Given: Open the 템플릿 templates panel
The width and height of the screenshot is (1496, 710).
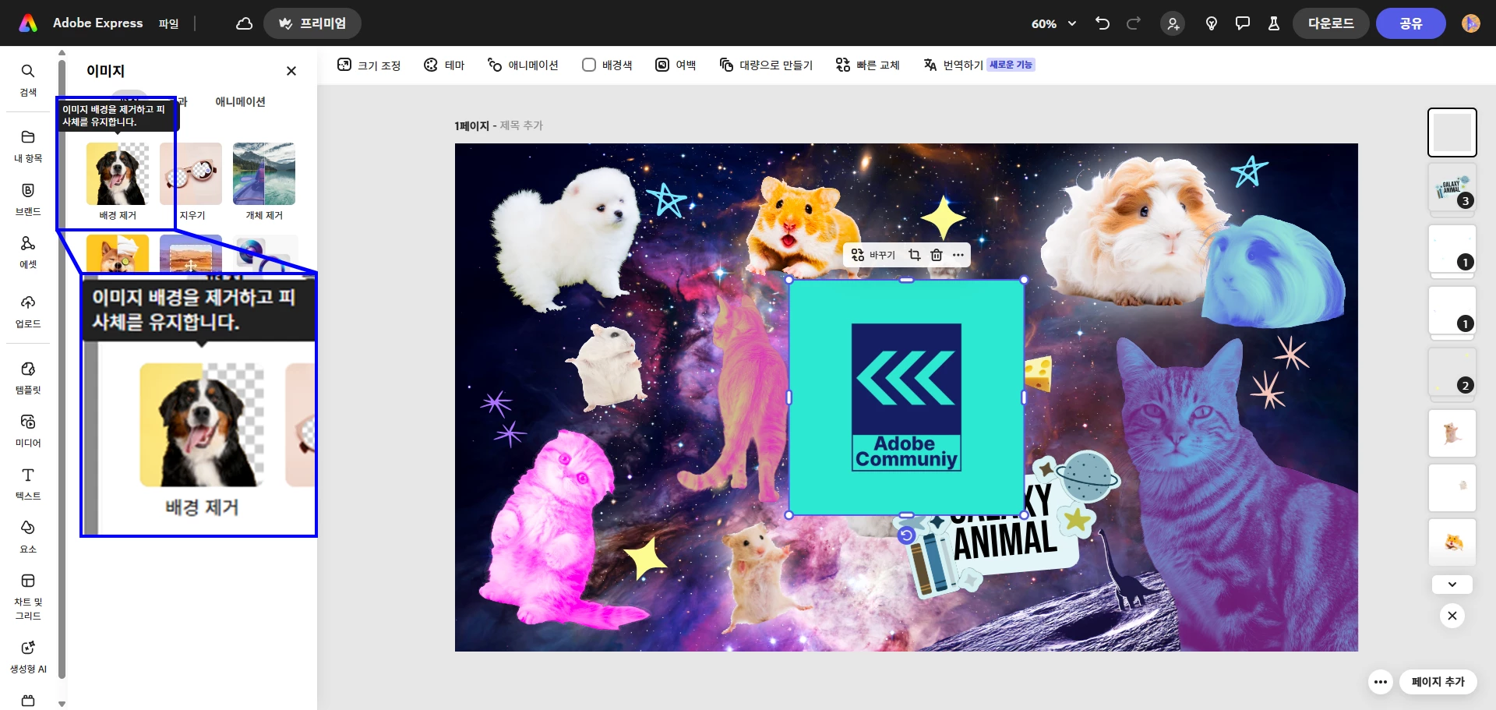Looking at the screenshot, I should pyautogui.click(x=28, y=377).
